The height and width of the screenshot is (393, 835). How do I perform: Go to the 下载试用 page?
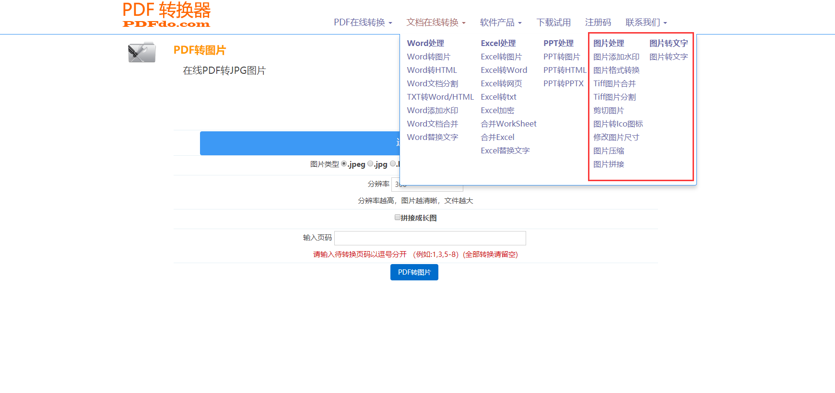point(553,23)
